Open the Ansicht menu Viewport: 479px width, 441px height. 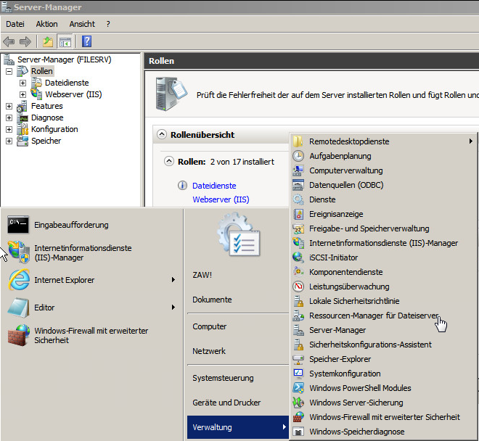click(82, 24)
